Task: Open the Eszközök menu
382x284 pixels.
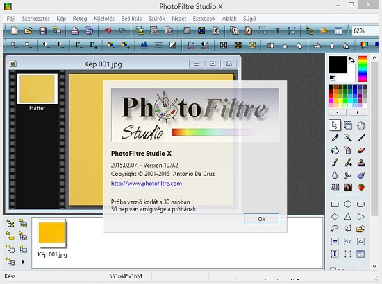Action: 204,19
